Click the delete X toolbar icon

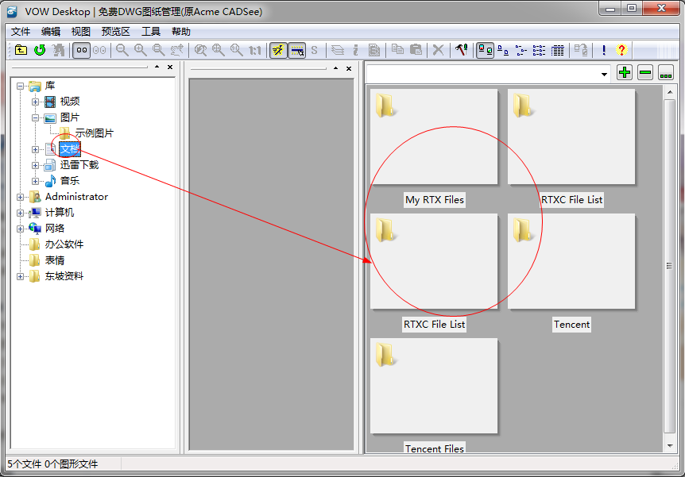[438, 50]
